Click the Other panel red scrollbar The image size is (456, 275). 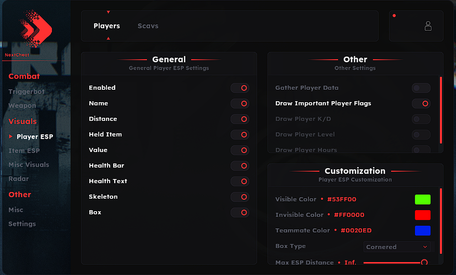(x=441, y=110)
